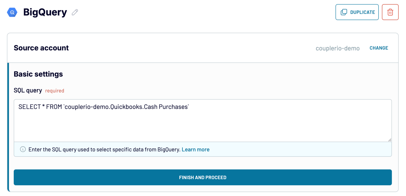Click the BigQuery page title text
This screenshot has height=196, width=406.
point(45,12)
